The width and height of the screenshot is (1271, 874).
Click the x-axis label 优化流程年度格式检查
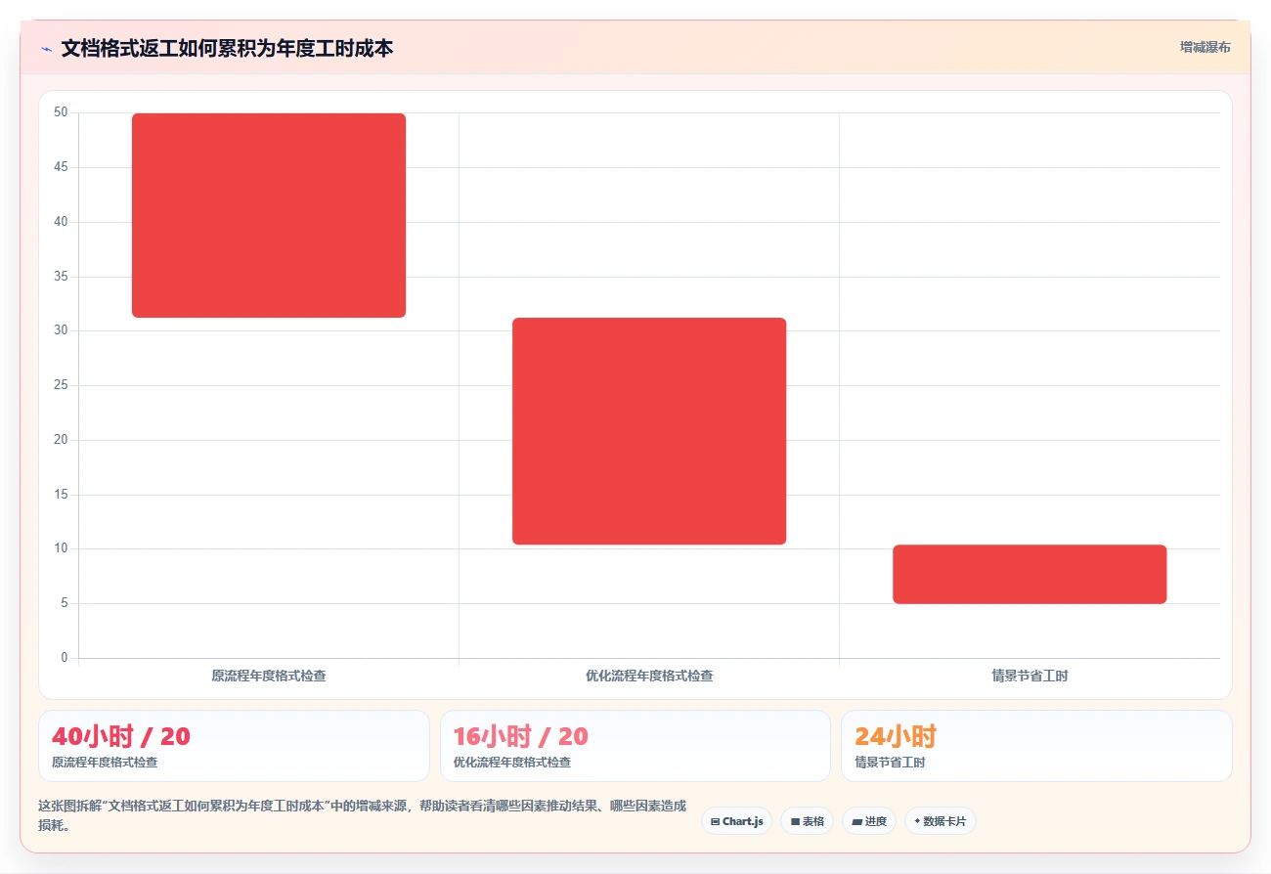pos(649,676)
